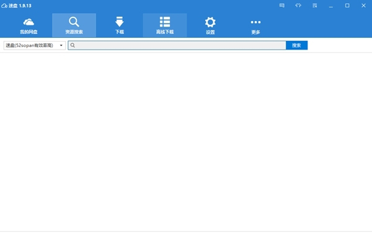
Task: Click the dropdown arrow of search source
Action: [61, 45]
